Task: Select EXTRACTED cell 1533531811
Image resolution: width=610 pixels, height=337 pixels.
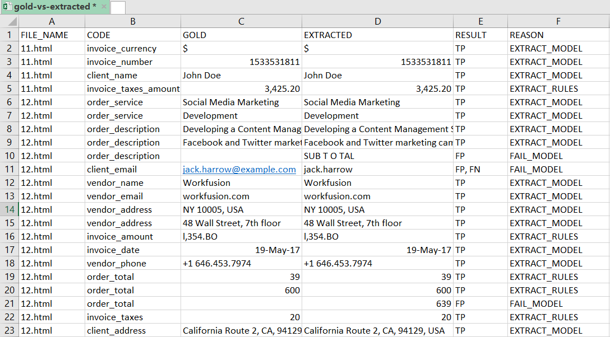Action: pyautogui.click(x=377, y=62)
